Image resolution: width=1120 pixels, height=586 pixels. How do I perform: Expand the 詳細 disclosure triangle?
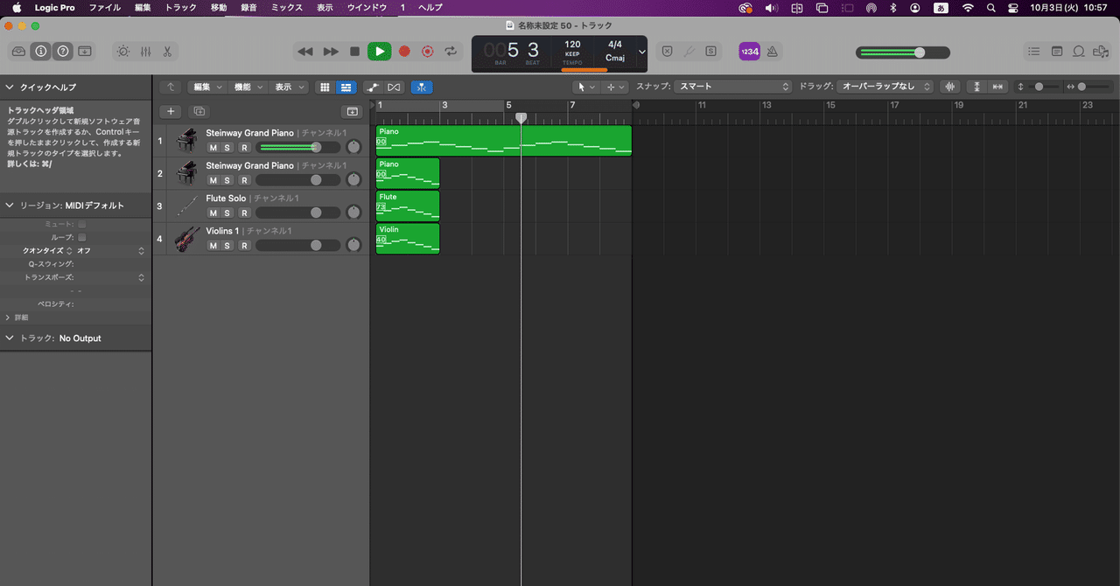[8, 317]
